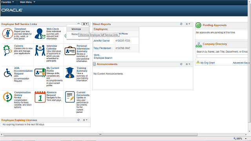251x141 pixels.
Task: Click the Direct Reports title
Action: 102,24
